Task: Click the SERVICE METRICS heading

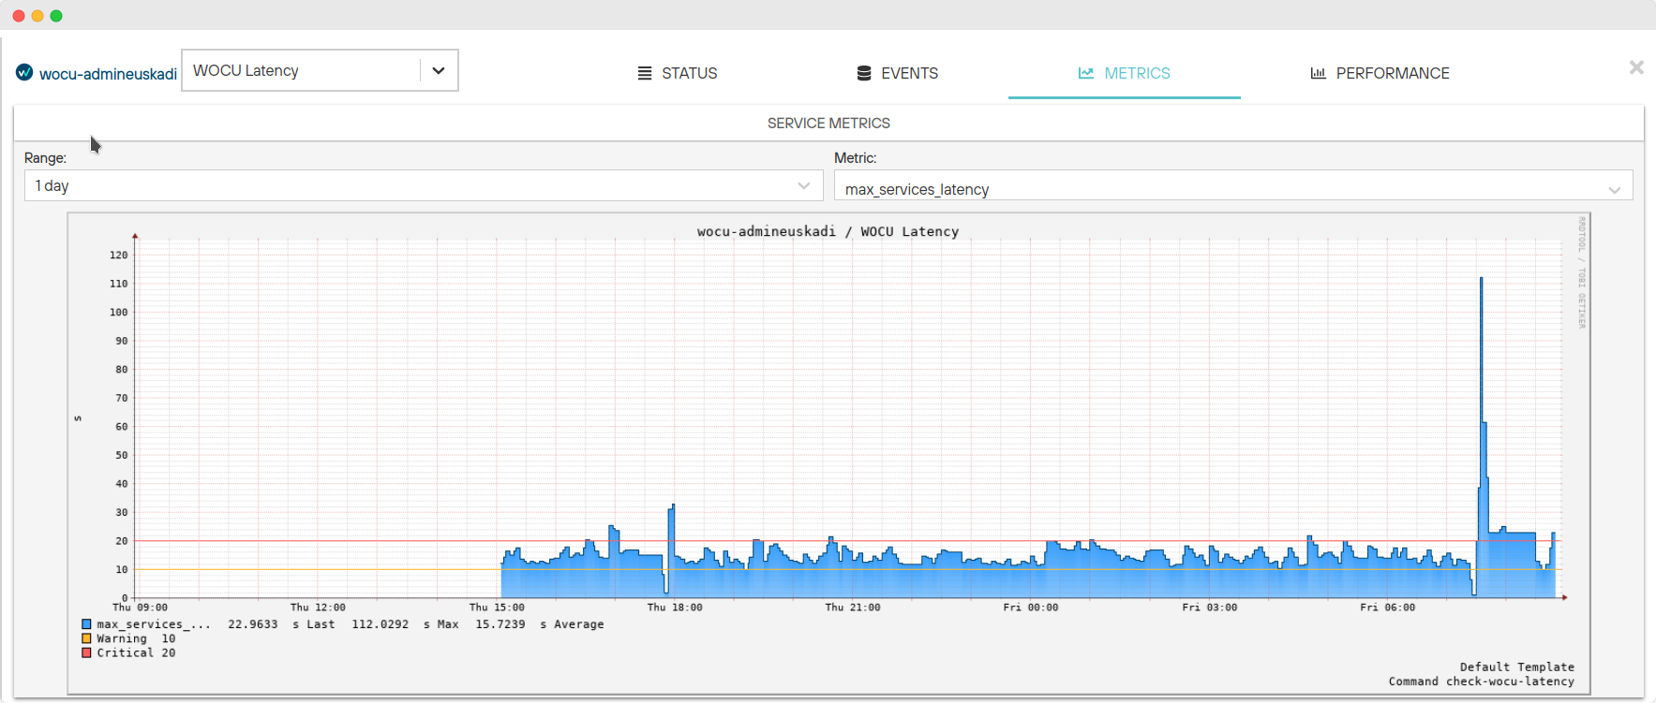Action: pyautogui.click(x=828, y=124)
